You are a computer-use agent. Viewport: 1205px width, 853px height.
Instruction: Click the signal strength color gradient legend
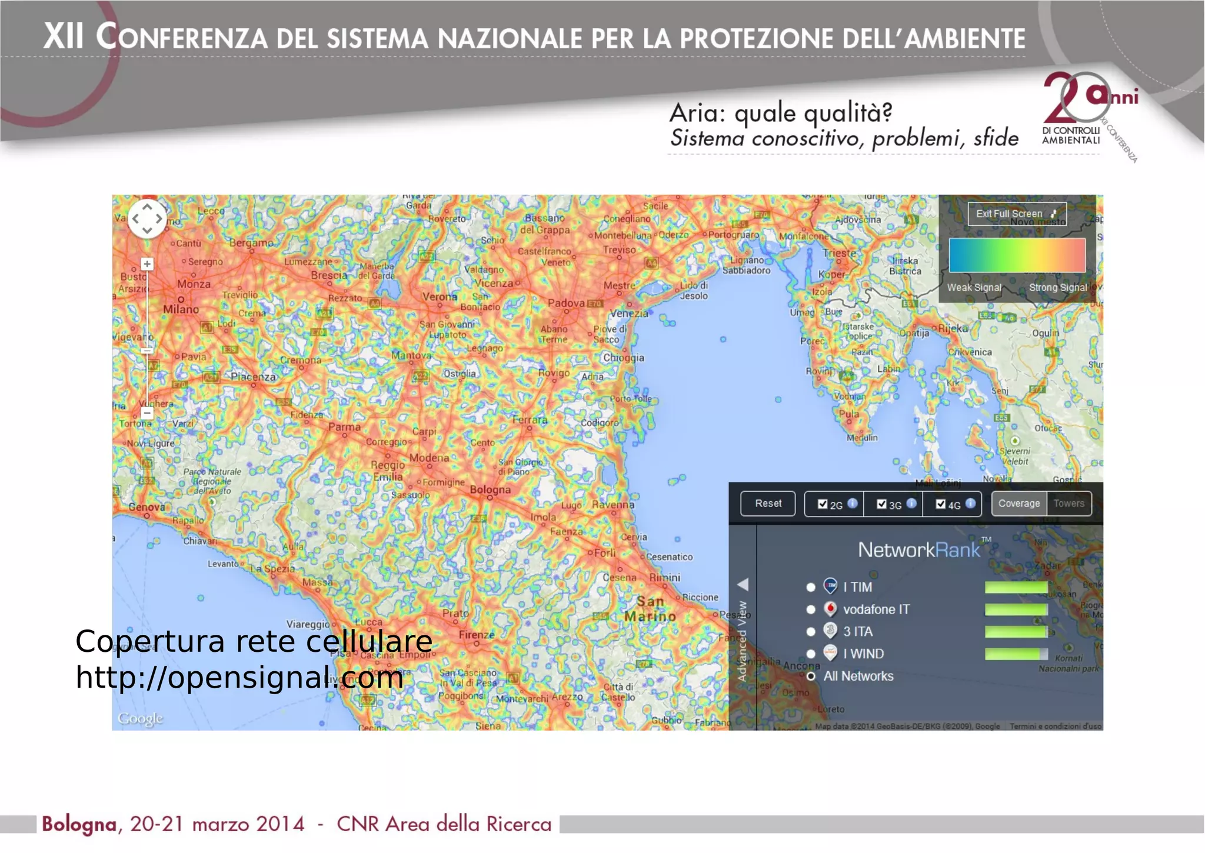[x=1017, y=255]
